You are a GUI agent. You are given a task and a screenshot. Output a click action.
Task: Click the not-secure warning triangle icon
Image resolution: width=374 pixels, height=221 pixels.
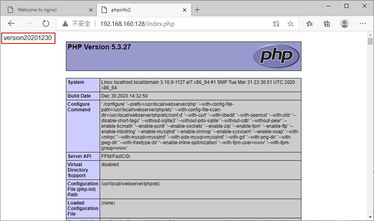click(x=66, y=24)
